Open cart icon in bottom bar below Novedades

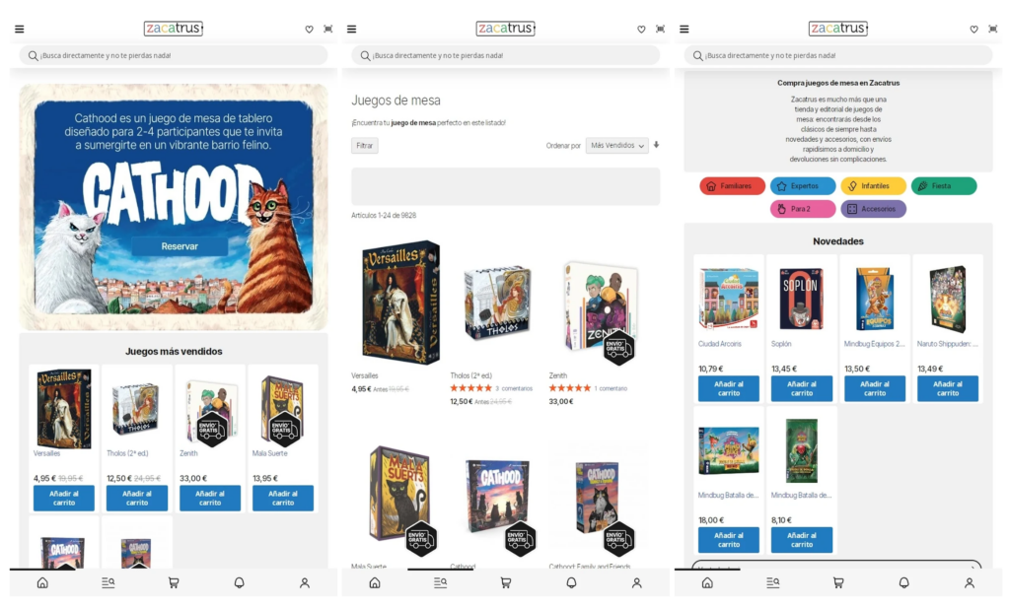pos(838,583)
